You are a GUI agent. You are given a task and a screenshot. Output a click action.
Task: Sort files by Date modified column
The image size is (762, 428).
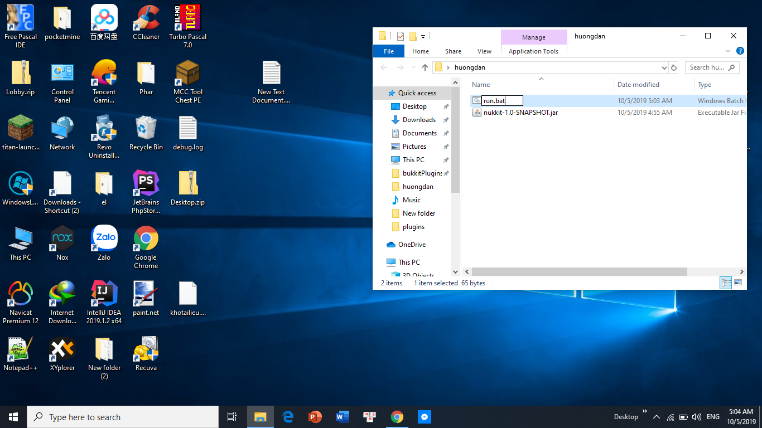638,85
